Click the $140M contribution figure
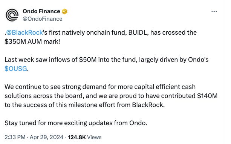This screenshot has height=144, width=231. coord(207,96)
